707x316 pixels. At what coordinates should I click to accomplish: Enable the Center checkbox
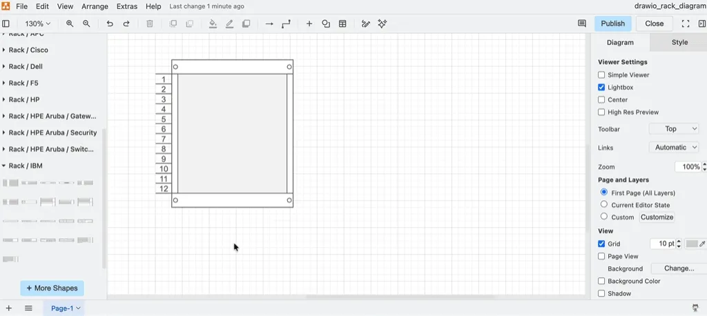601,99
